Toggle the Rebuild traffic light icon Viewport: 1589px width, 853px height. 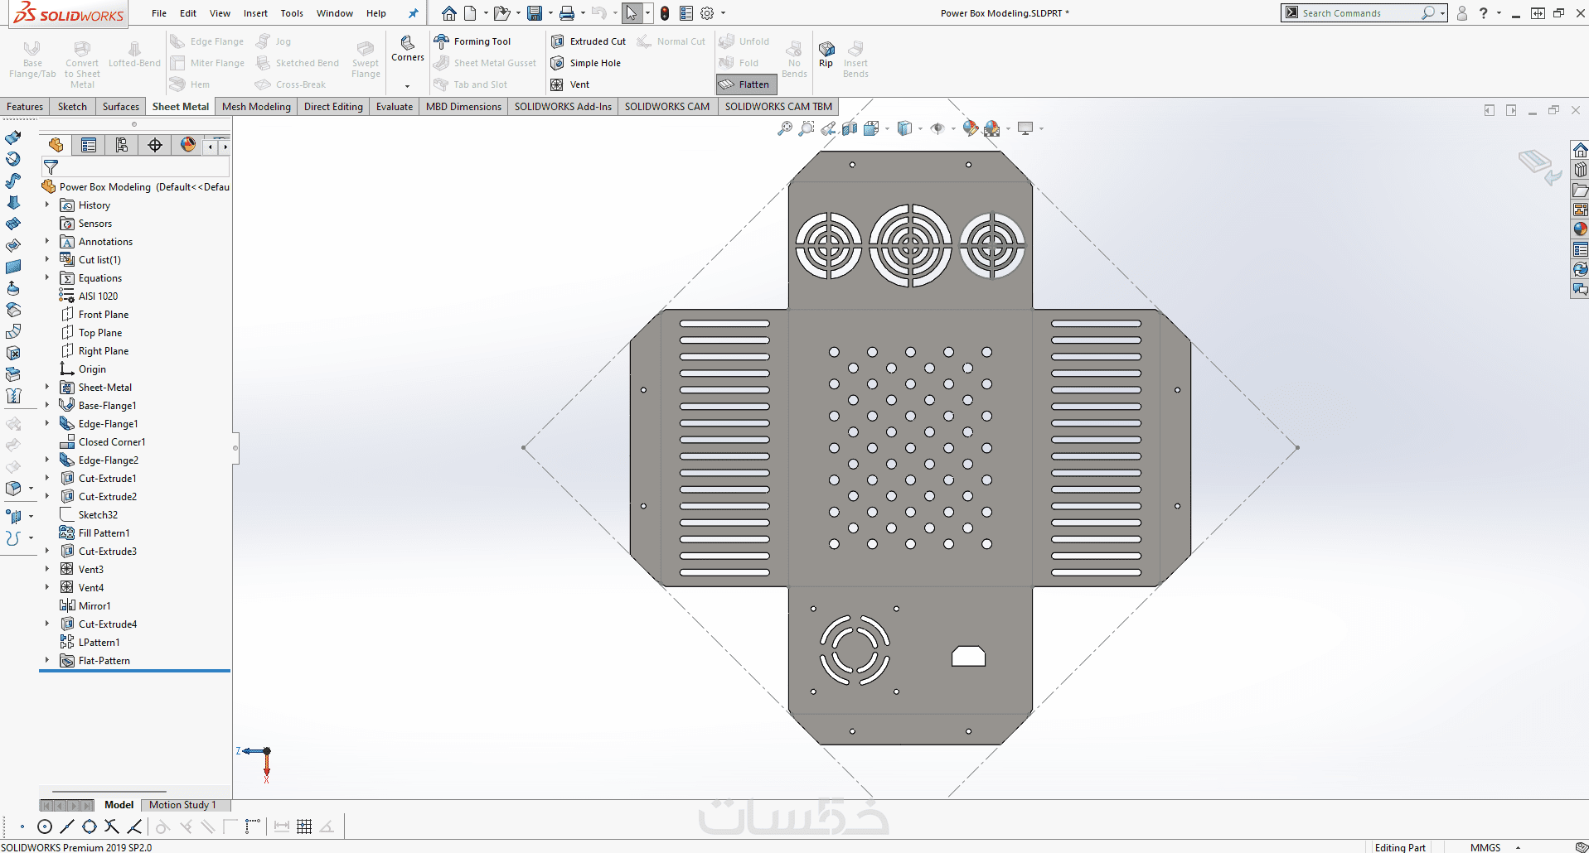pos(665,13)
